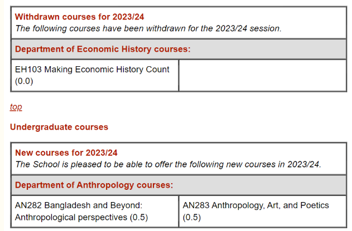352x231 pixels.
Task: Click the italic withdrawn courses notice sentence
Action: coord(148,28)
